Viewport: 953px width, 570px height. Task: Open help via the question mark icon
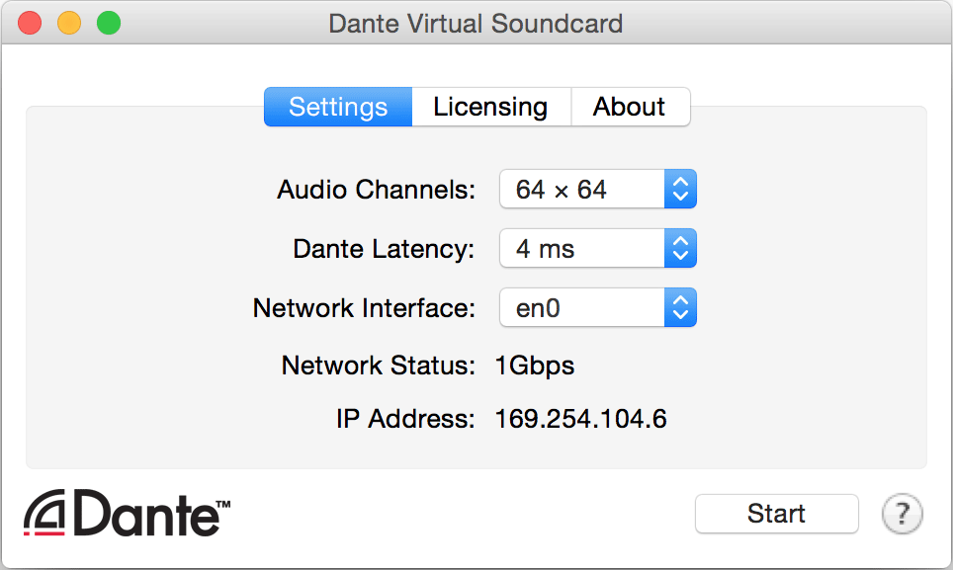pyautogui.click(x=902, y=514)
